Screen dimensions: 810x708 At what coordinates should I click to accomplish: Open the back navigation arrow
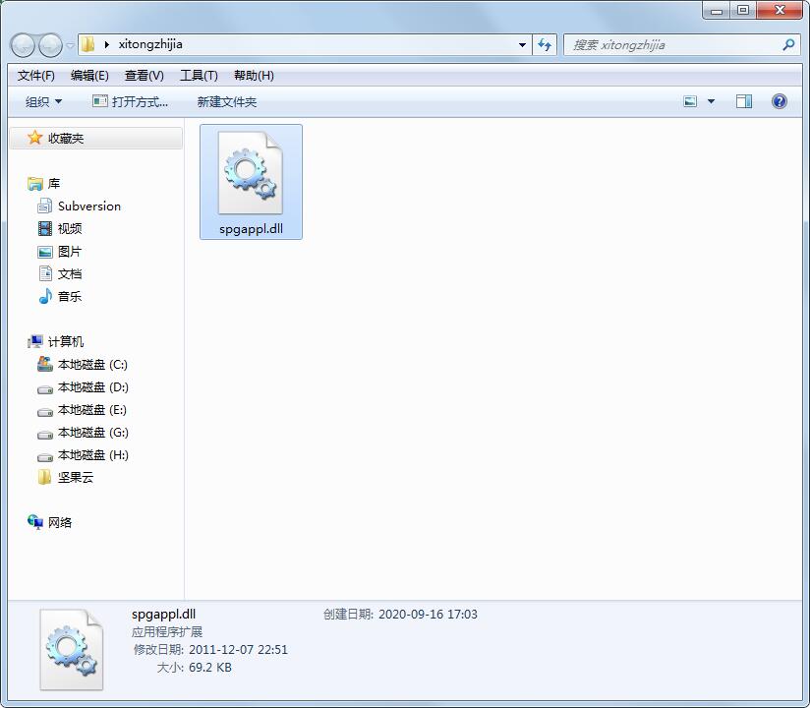21,44
